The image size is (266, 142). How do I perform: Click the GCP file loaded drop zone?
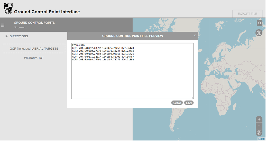click(x=34, y=49)
